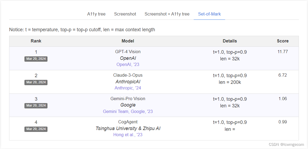Open the Anthropic, '24 citation link
The height and width of the screenshot is (149, 308).
pyautogui.click(x=128, y=88)
